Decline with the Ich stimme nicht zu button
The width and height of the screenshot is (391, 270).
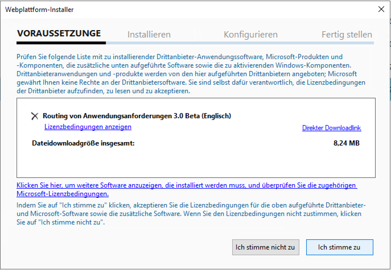(266, 247)
